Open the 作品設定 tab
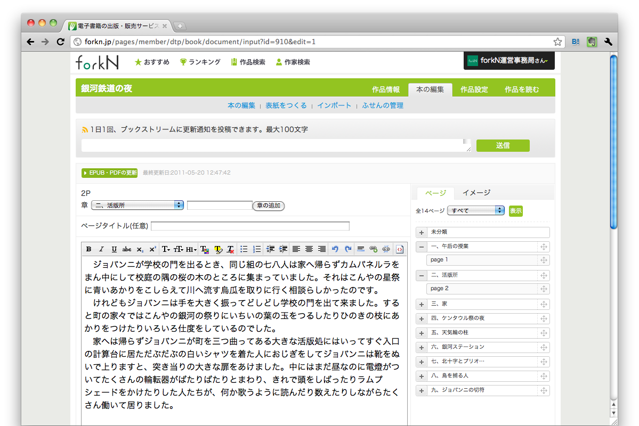The height and width of the screenshot is (426, 639). point(474,89)
